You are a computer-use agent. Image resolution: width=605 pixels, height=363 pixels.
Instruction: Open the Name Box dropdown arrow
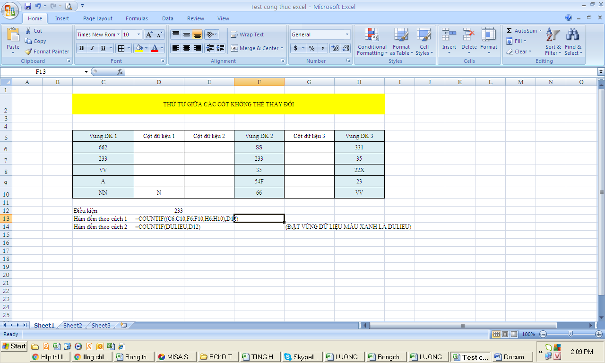(86, 72)
